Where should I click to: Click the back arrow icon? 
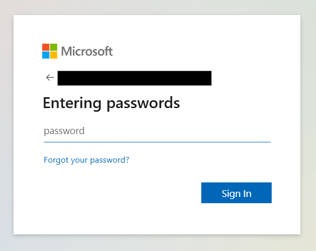point(50,78)
